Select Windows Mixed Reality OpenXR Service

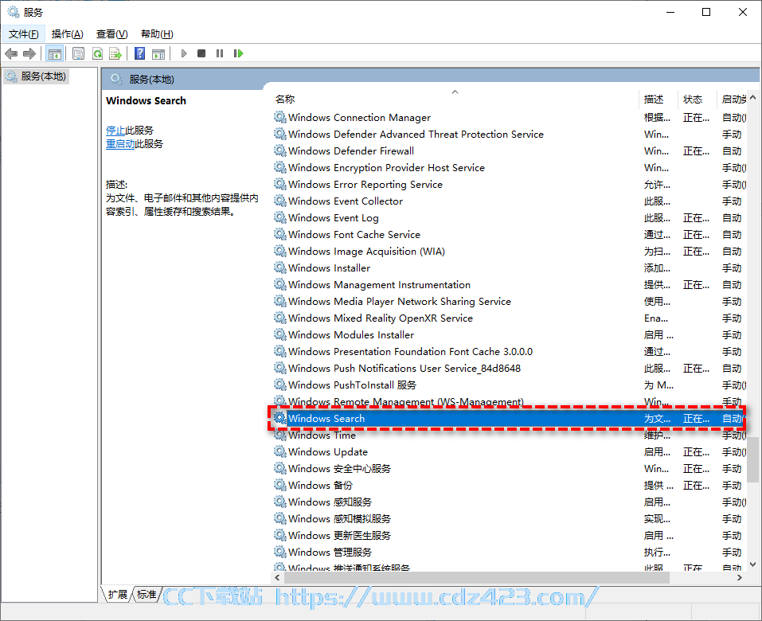509,318
